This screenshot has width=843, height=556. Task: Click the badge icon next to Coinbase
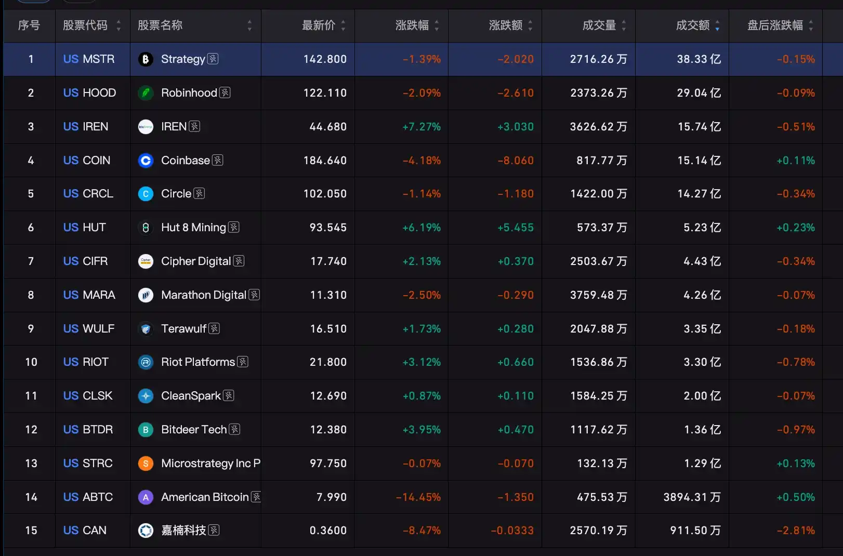(218, 160)
